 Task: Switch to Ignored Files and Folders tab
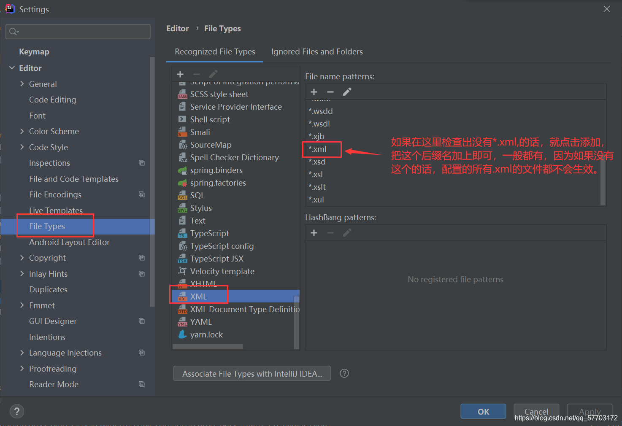(317, 51)
